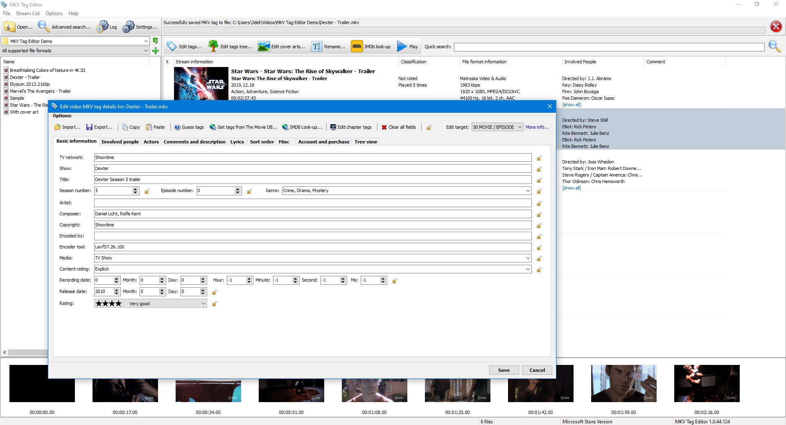786x425 pixels.
Task: Click the Title input field
Action: [313, 179]
